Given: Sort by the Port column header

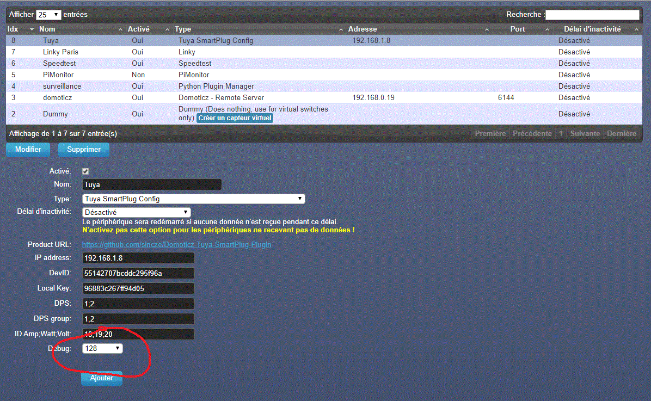Looking at the screenshot, I should tap(521, 29).
